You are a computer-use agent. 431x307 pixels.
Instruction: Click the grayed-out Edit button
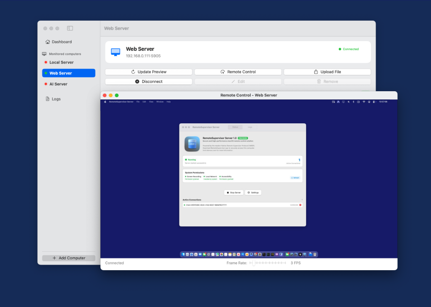(238, 81)
